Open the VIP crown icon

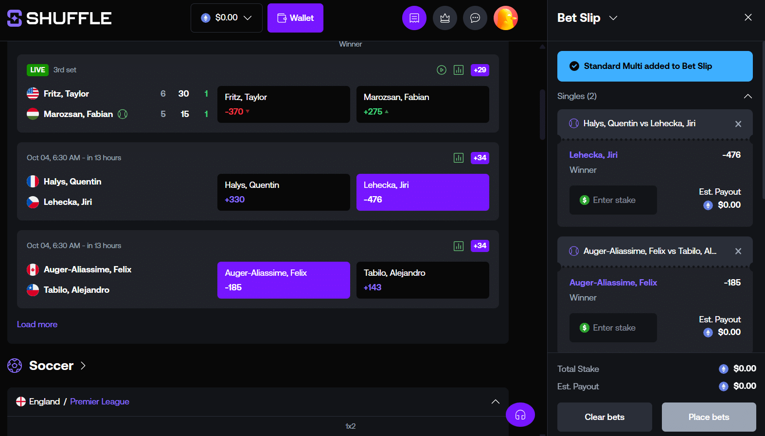click(x=445, y=18)
